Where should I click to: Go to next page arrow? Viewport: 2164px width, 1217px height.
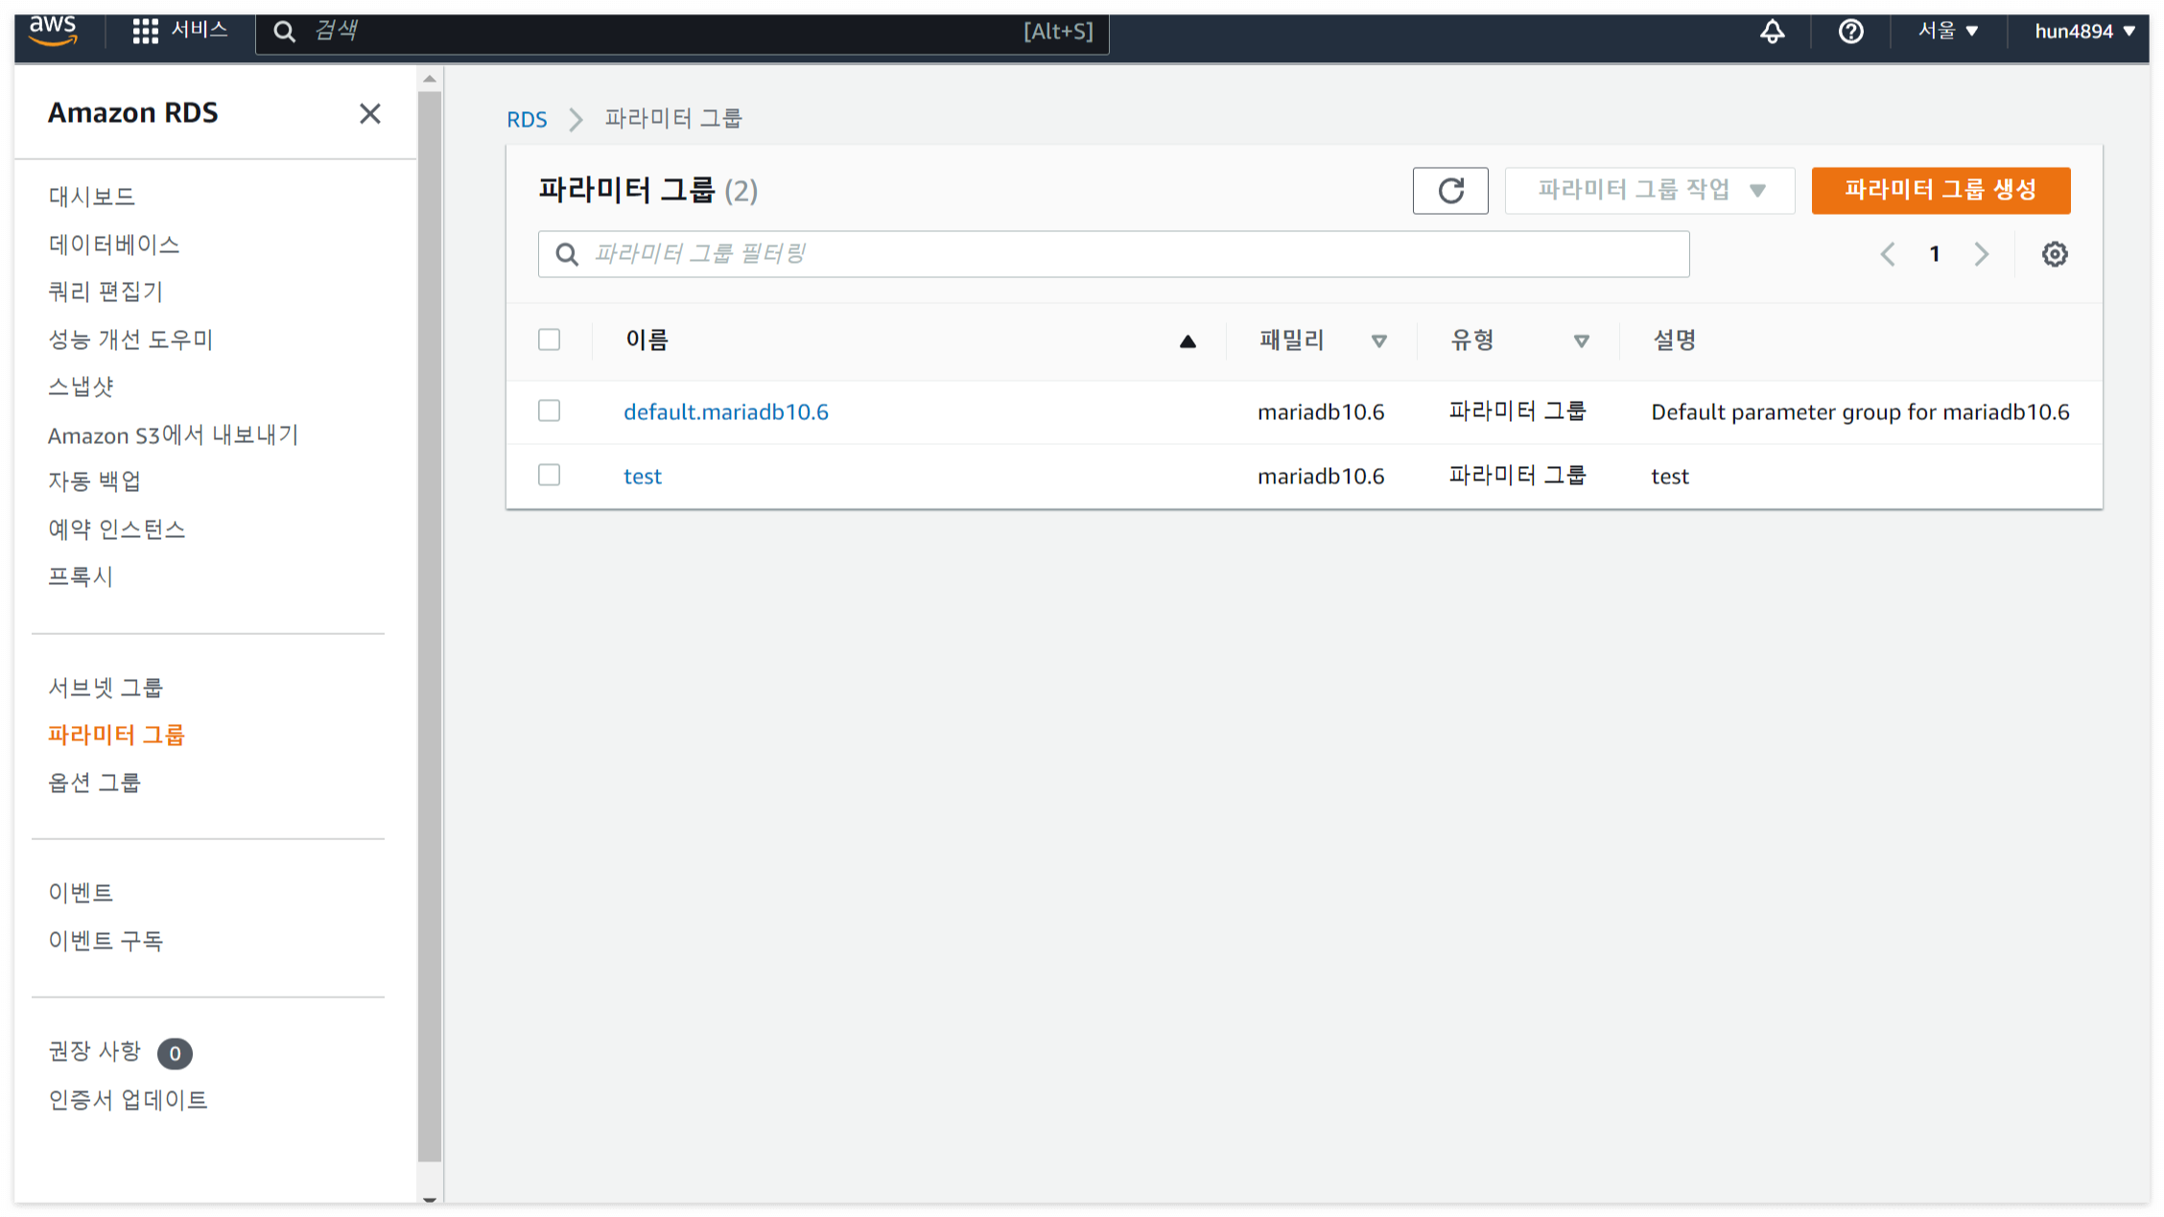(x=1982, y=254)
